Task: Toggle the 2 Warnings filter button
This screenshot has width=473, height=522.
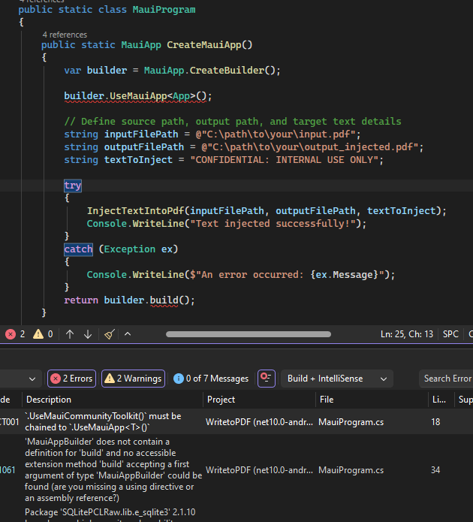Action: (133, 379)
